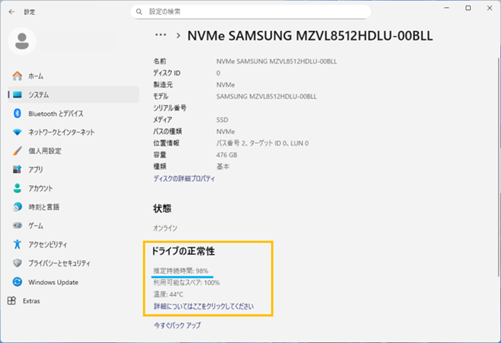Close the Settings window

[489, 8]
